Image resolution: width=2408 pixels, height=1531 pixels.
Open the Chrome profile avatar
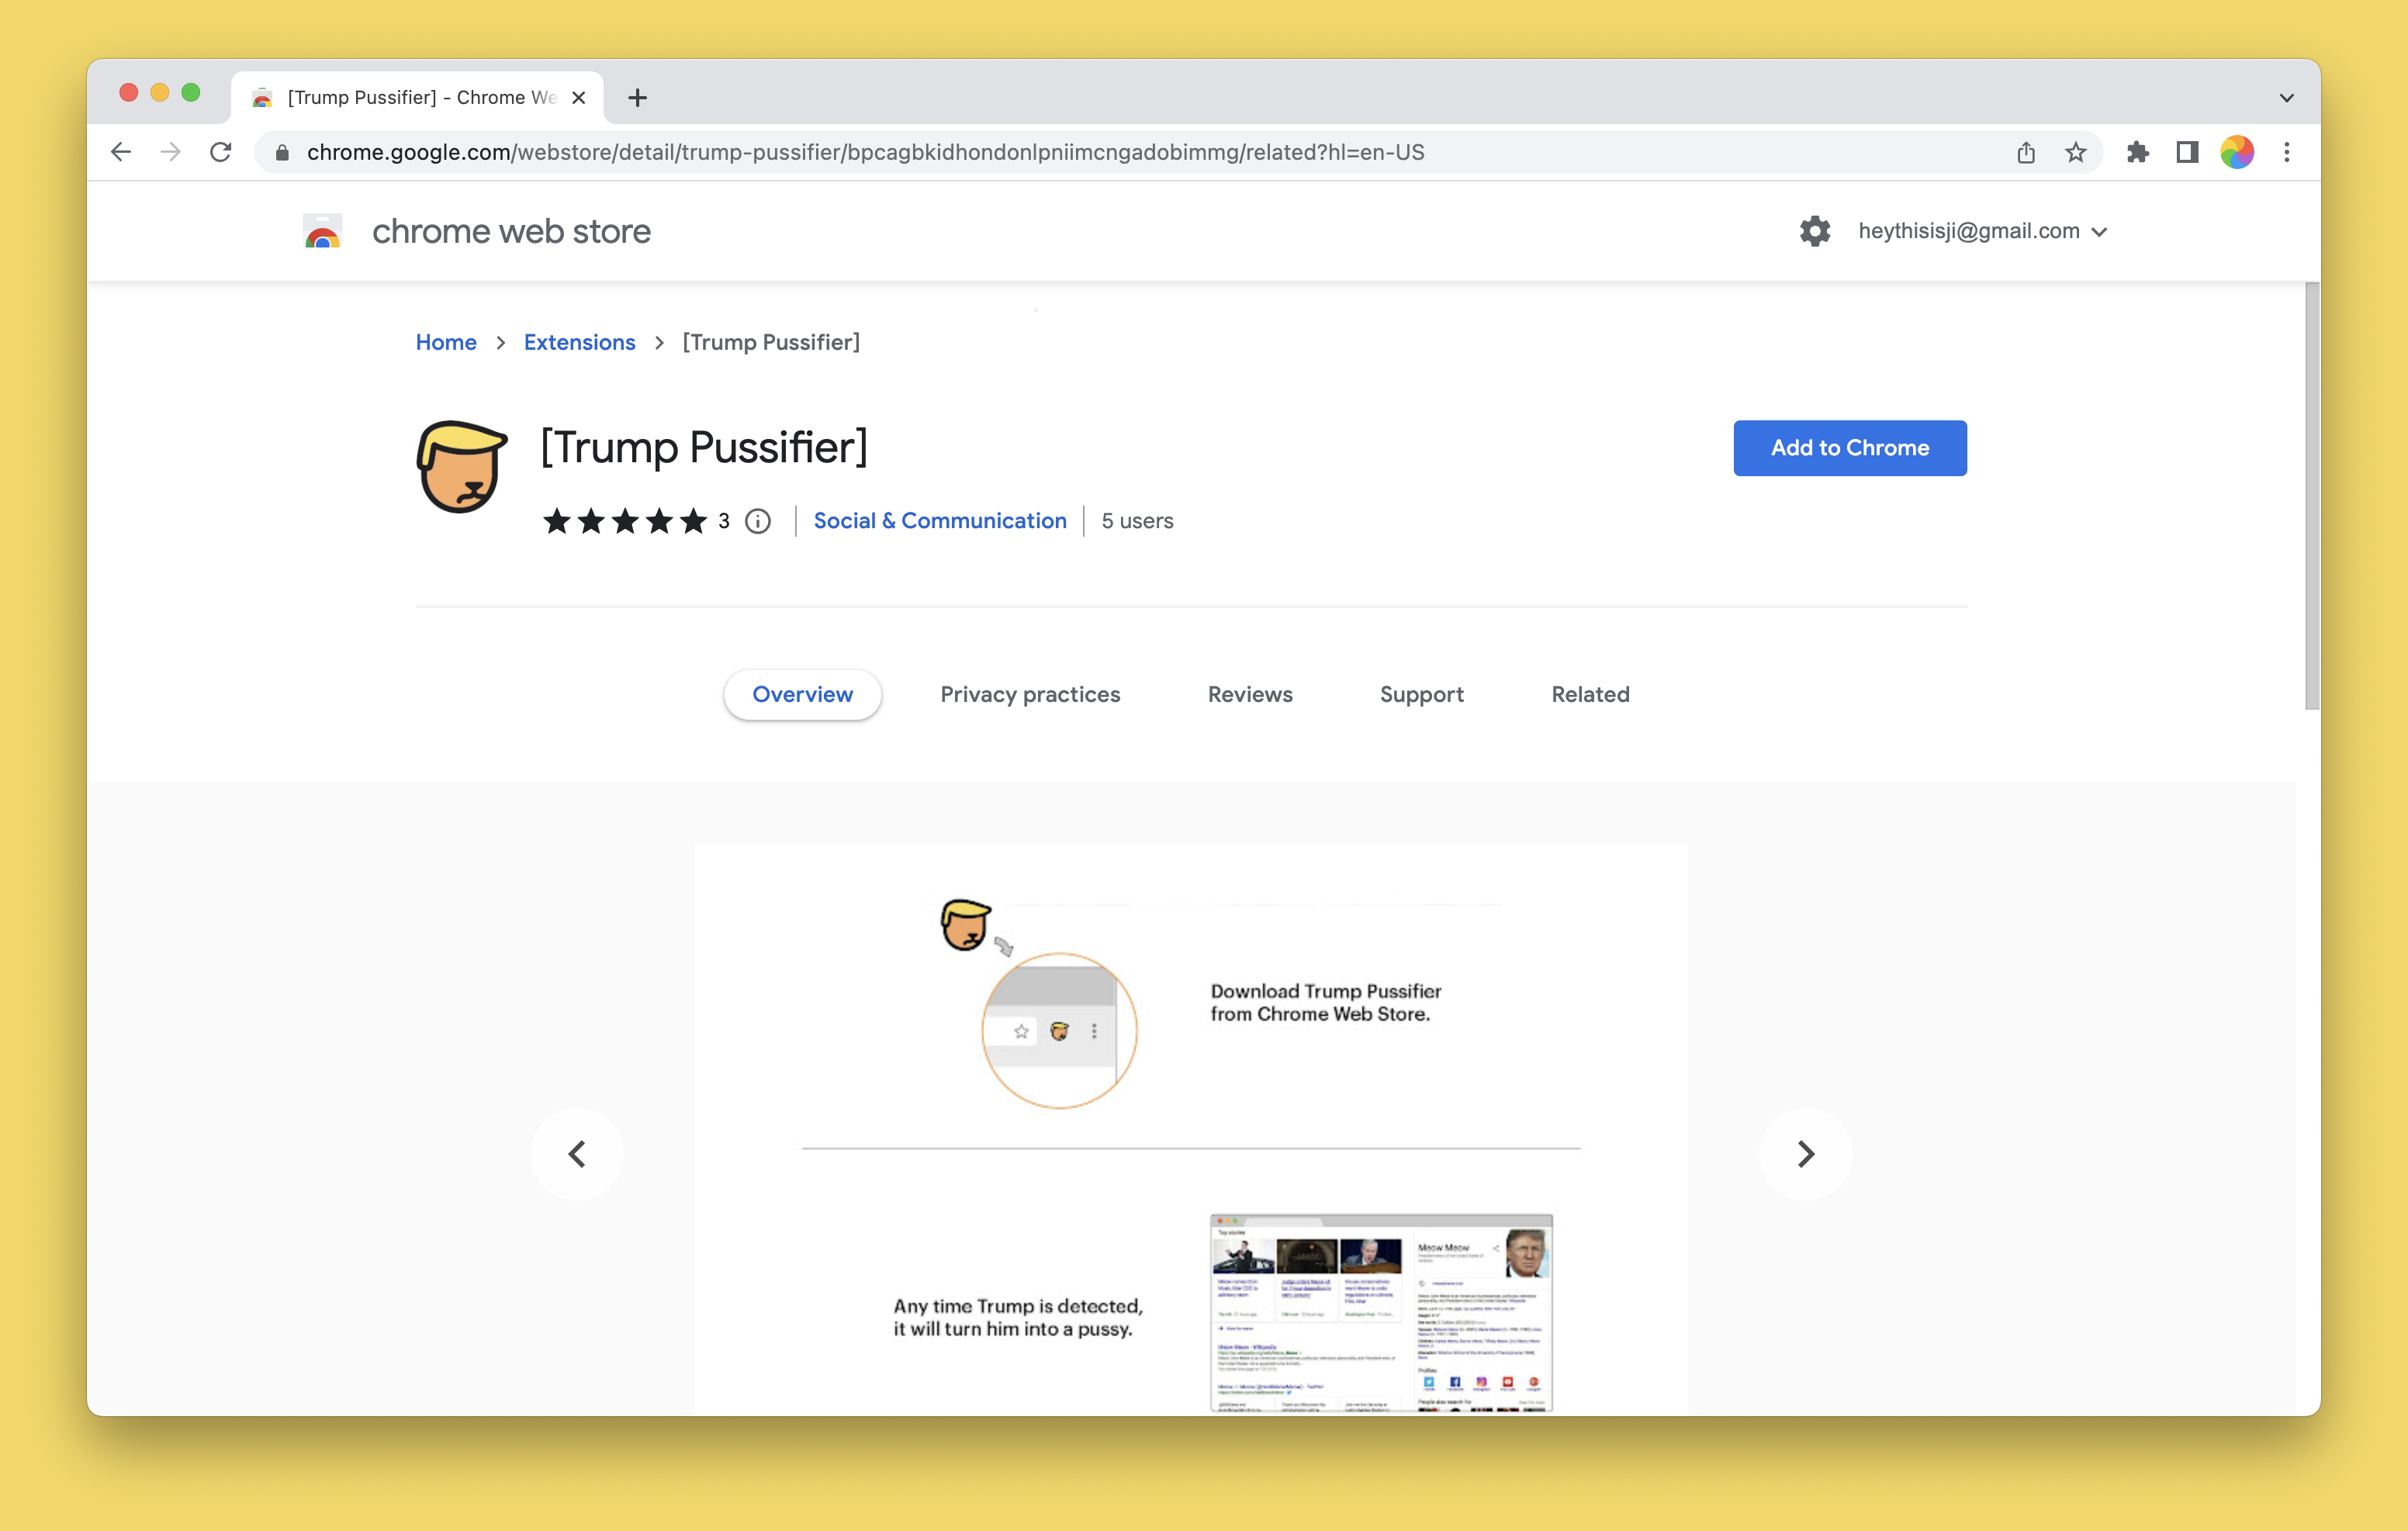click(2237, 152)
